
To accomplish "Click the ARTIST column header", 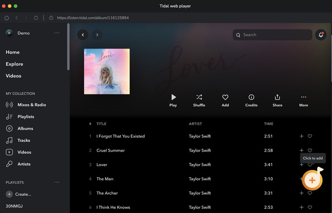I will 195,124.
